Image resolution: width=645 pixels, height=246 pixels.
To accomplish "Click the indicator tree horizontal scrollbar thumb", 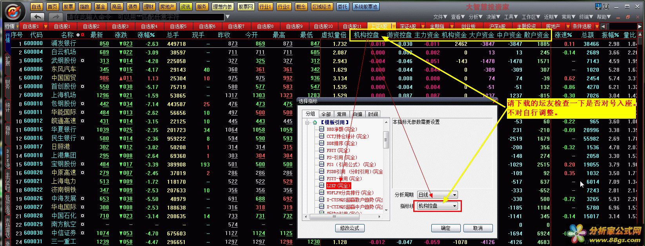I will (334, 216).
